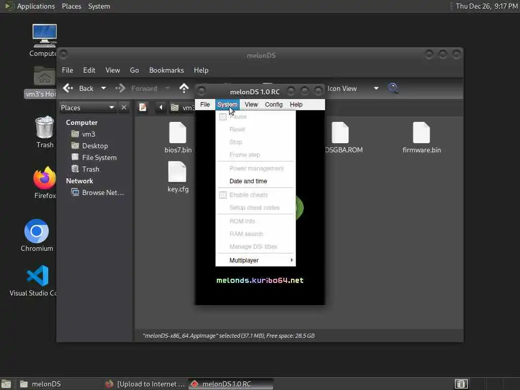
Task: Toggle the Pause checkbox in System menu
Action: [x=223, y=117]
